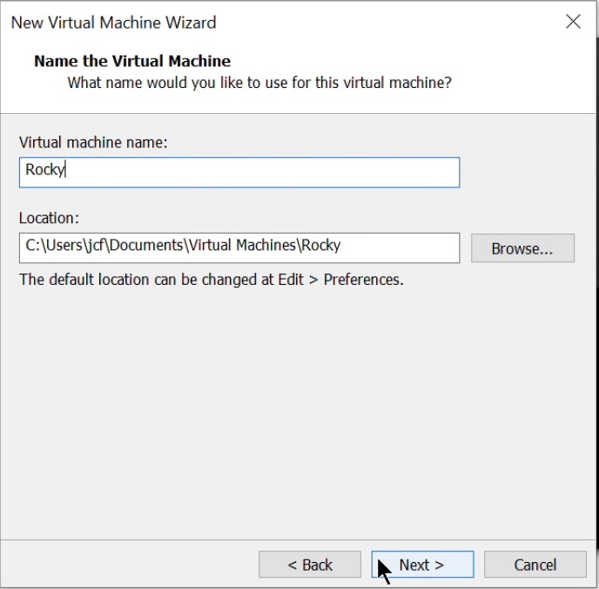This screenshot has height=589, width=599.
Task: Click Rocky at end of location path
Action: (x=320, y=246)
